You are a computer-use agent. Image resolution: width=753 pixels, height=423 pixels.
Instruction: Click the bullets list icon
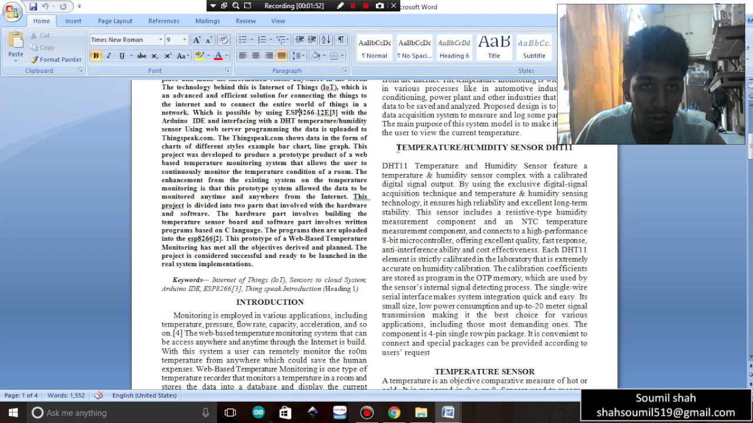click(x=242, y=40)
